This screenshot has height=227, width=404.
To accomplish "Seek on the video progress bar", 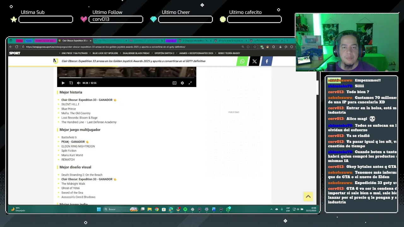I will (127, 78).
